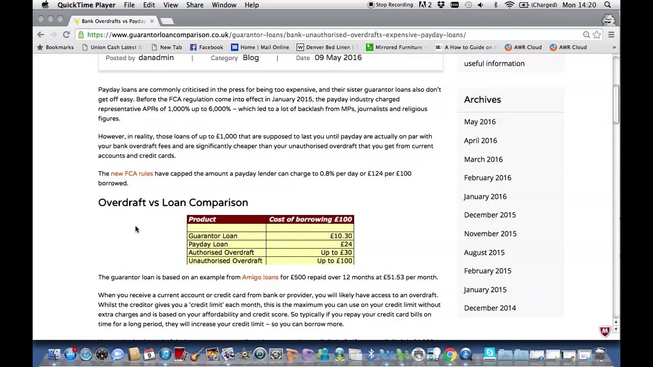This screenshot has height=367, width=653.
Task: Open the Wi-Fi status menu
Action: (x=509, y=5)
